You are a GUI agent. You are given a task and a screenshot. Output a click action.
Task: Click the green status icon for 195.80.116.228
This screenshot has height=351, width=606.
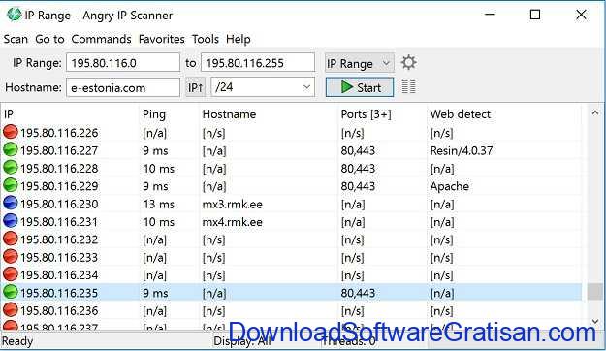tap(11, 168)
